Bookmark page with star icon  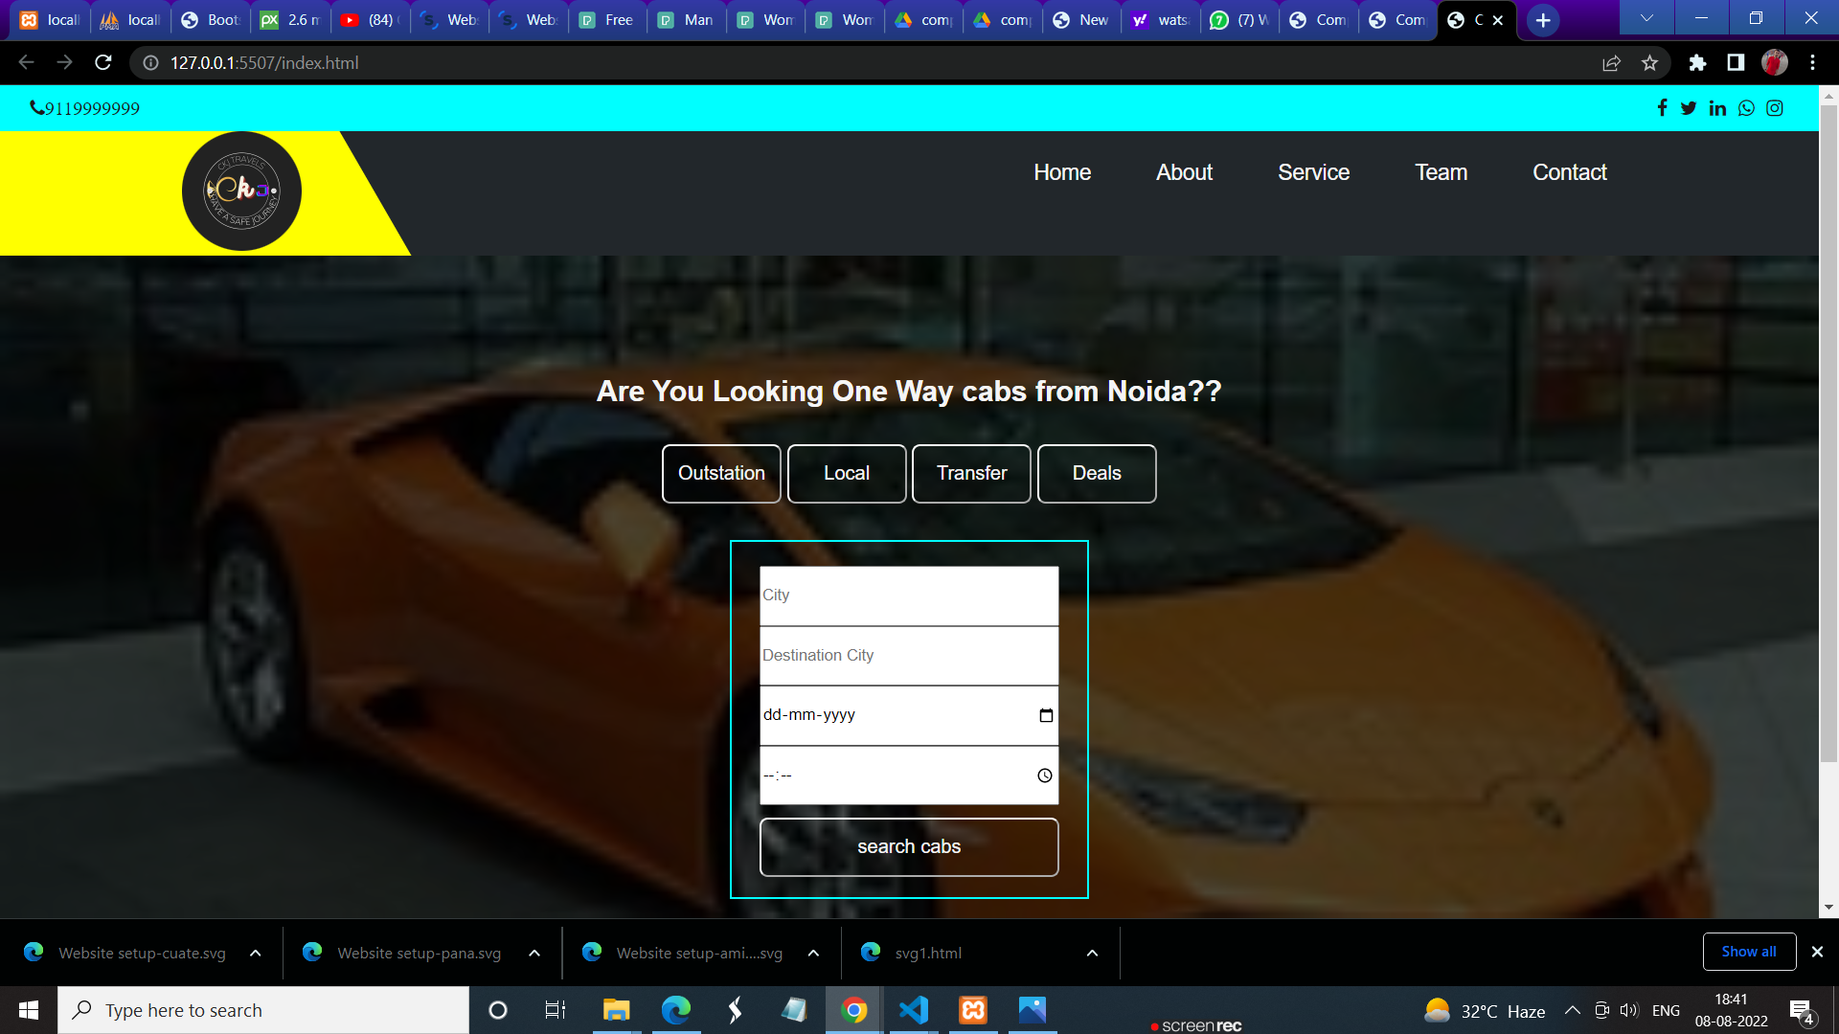[x=1649, y=62]
